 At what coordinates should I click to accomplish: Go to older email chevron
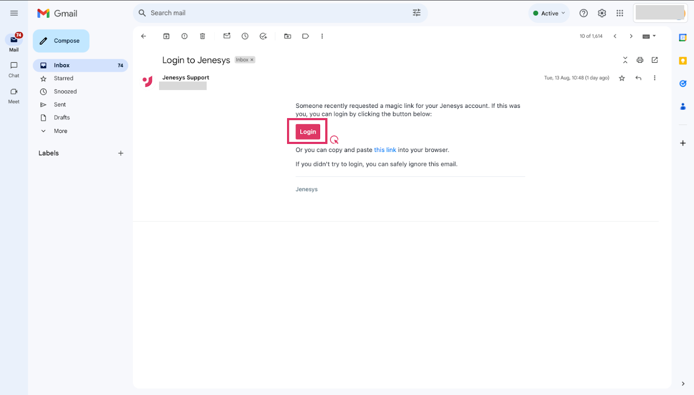pyautogui.click(x=631, y=36)
